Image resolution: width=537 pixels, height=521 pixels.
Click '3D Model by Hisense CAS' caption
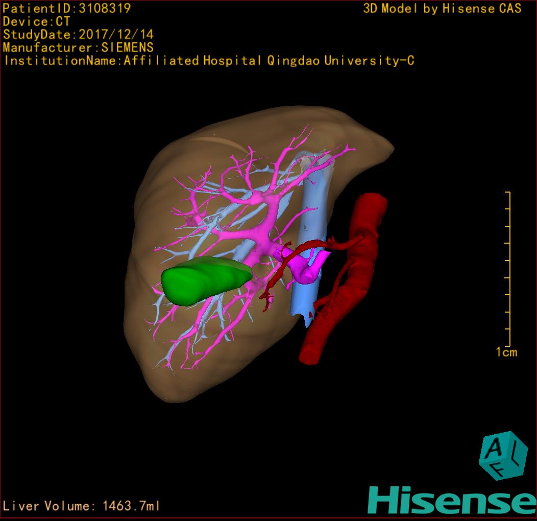click(x=442, y=9)
